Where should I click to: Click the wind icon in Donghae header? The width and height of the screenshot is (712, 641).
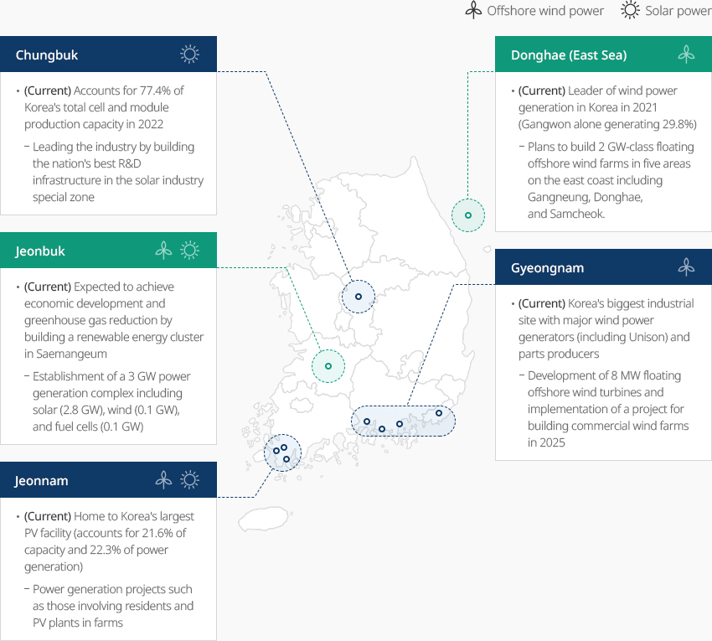click(x=686, y=54)
